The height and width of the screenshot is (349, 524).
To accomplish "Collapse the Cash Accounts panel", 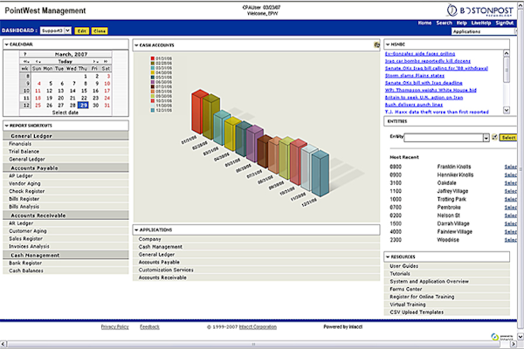I will pos(136,45).
